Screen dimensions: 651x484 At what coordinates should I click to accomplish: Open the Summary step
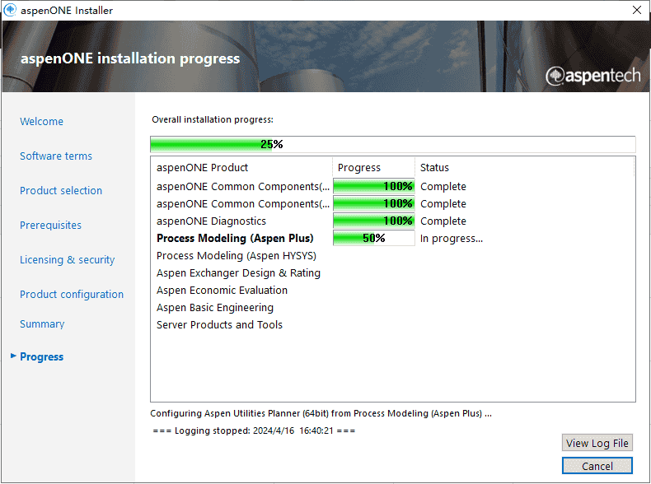(42, 324)
